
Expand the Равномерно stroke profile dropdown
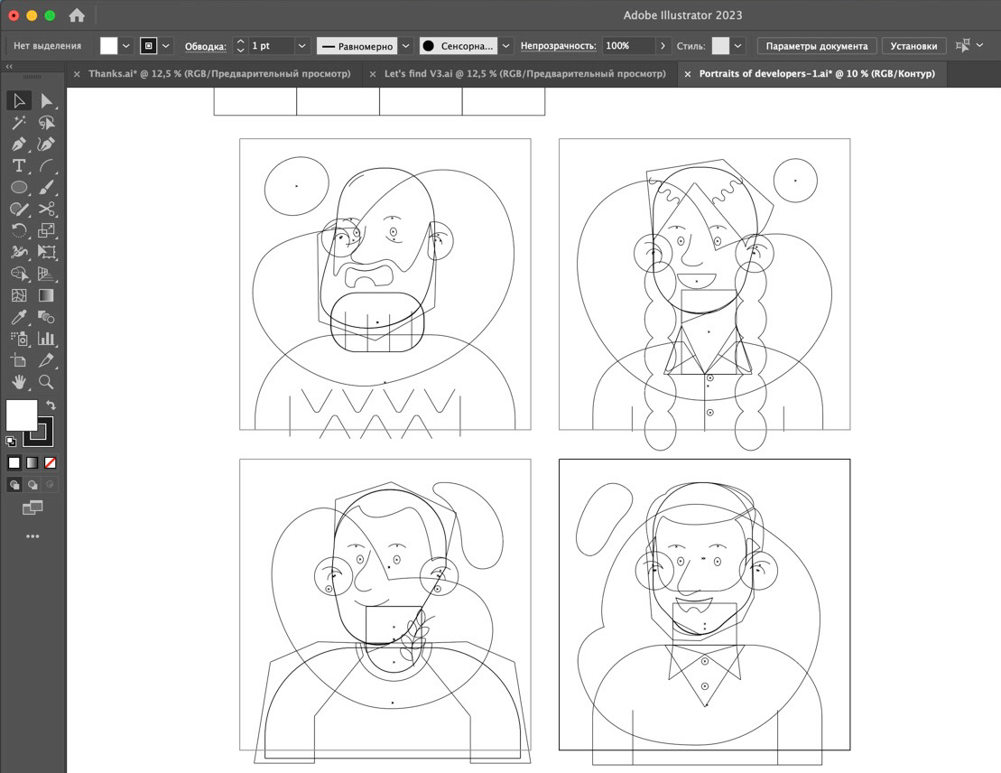tap(405, 45)
